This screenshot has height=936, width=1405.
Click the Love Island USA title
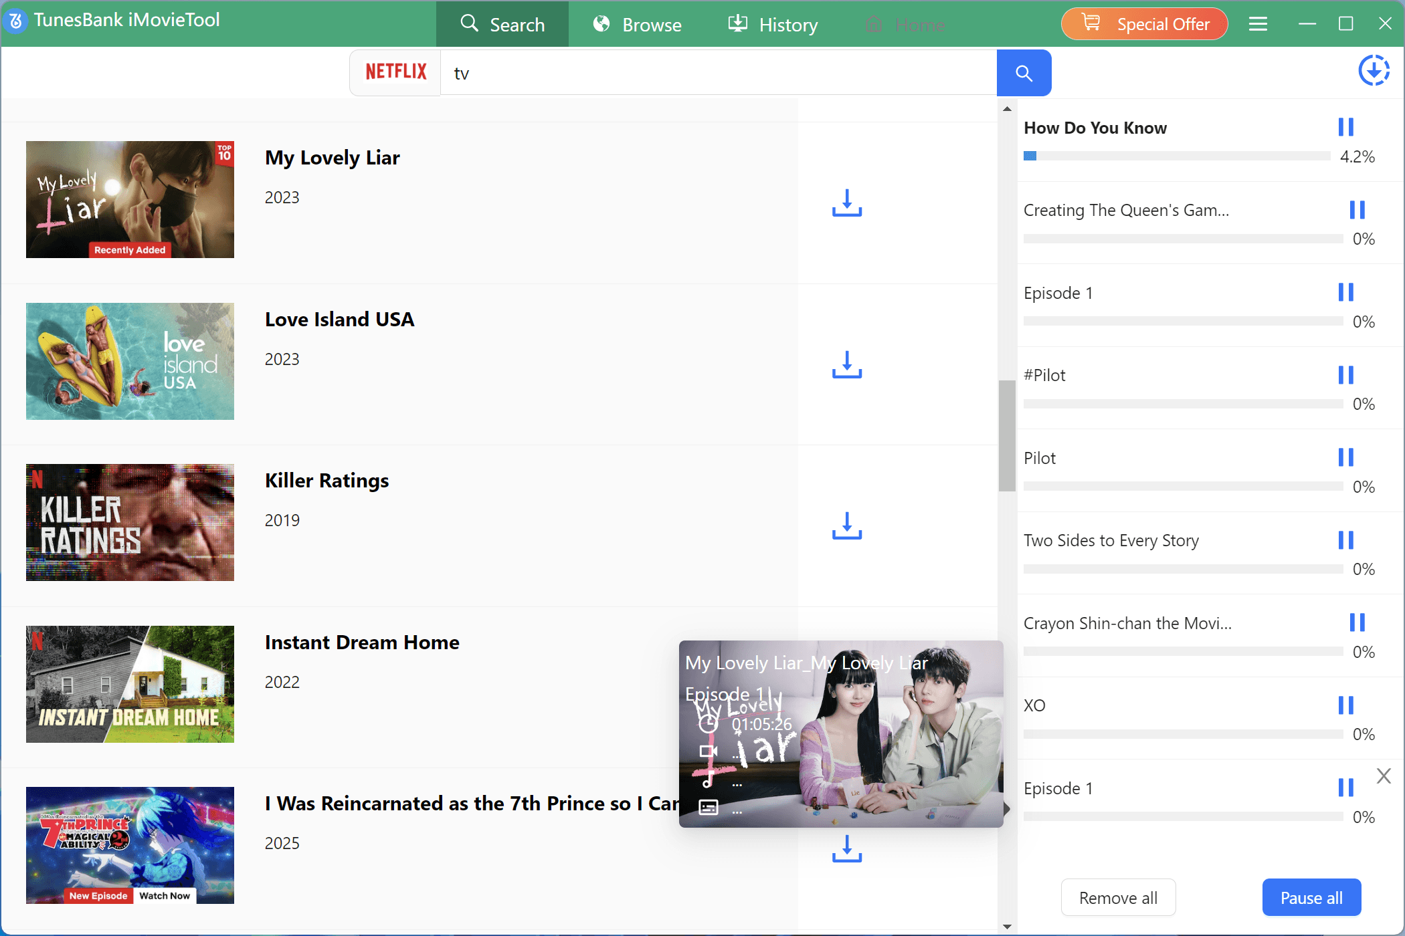pos(340,320)
